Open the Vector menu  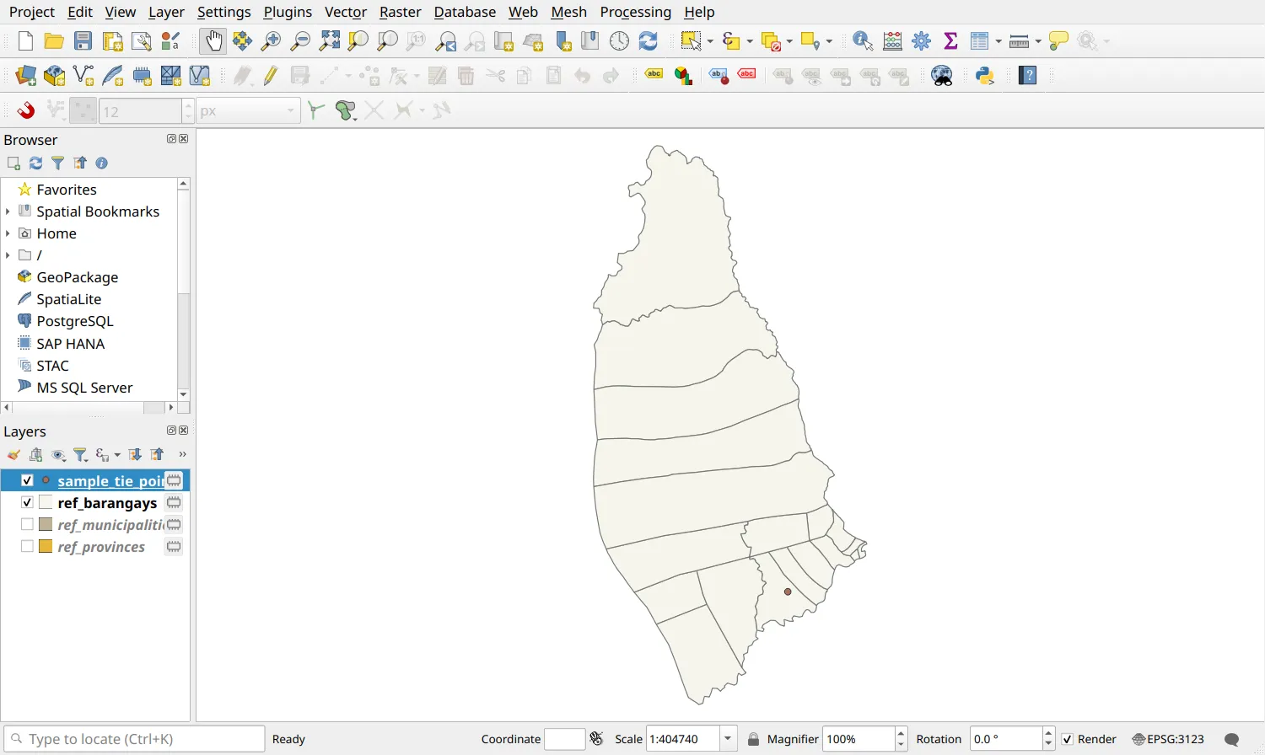point(346,12)
